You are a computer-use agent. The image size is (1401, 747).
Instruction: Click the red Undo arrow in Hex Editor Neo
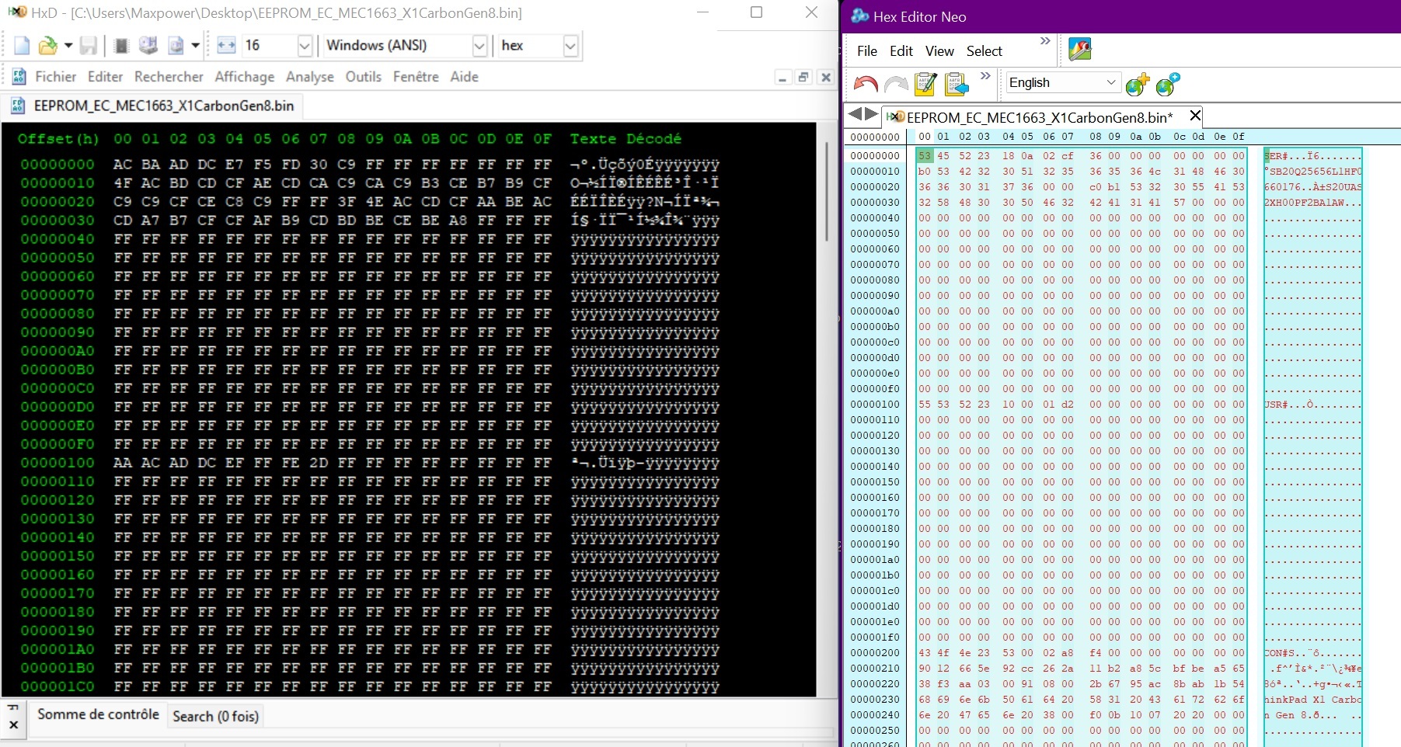point(866,84)
